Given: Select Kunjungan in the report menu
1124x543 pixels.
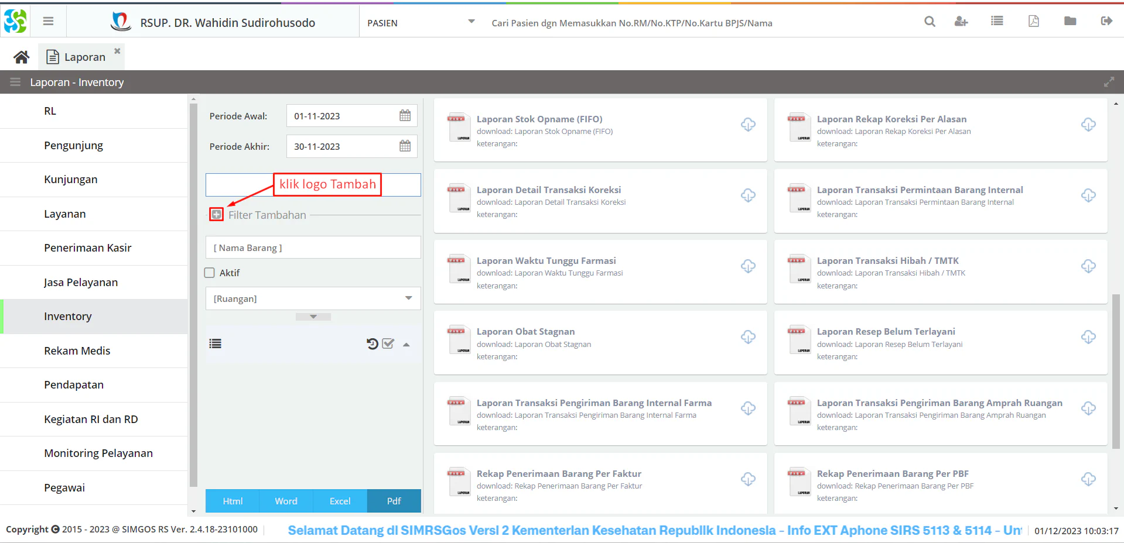Looking at the screenshot, I should [x=94, y=179].
